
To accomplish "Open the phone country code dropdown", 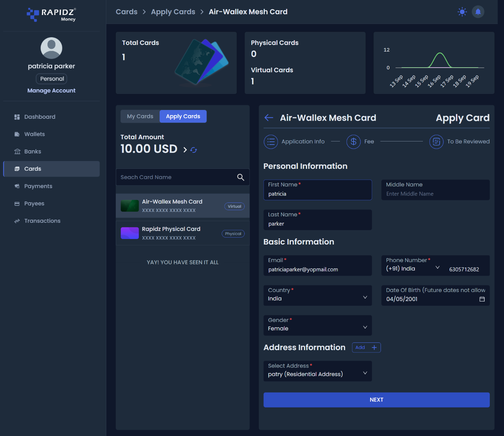I will [x=413, y=269].
